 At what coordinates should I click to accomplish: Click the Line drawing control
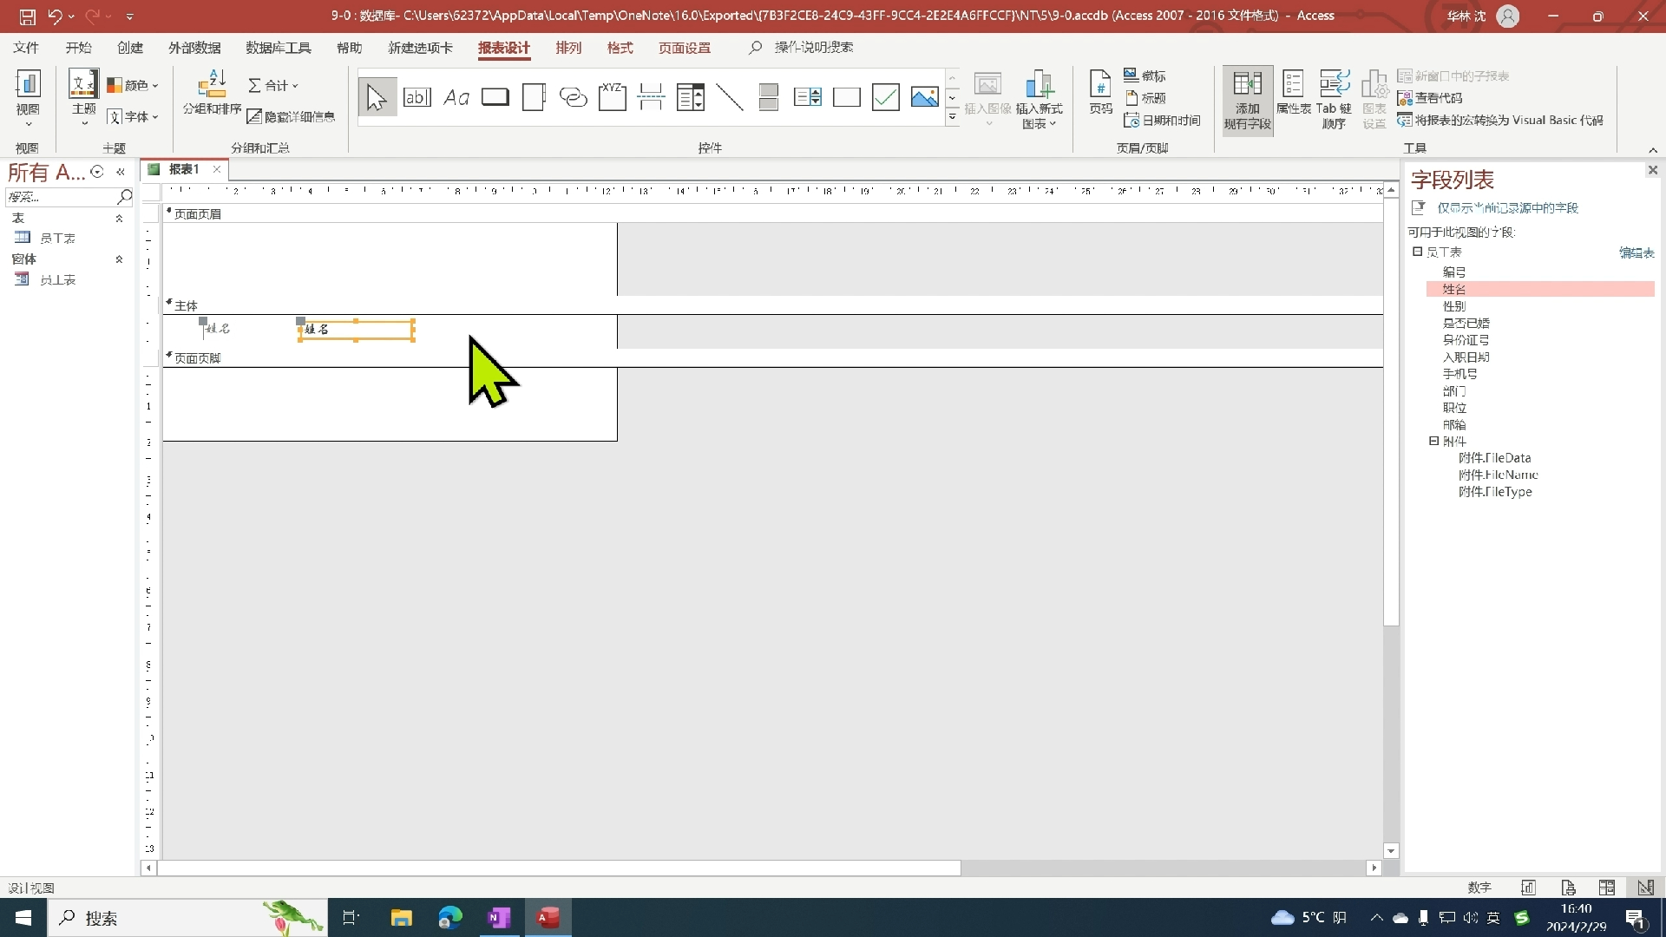[730, 97]
